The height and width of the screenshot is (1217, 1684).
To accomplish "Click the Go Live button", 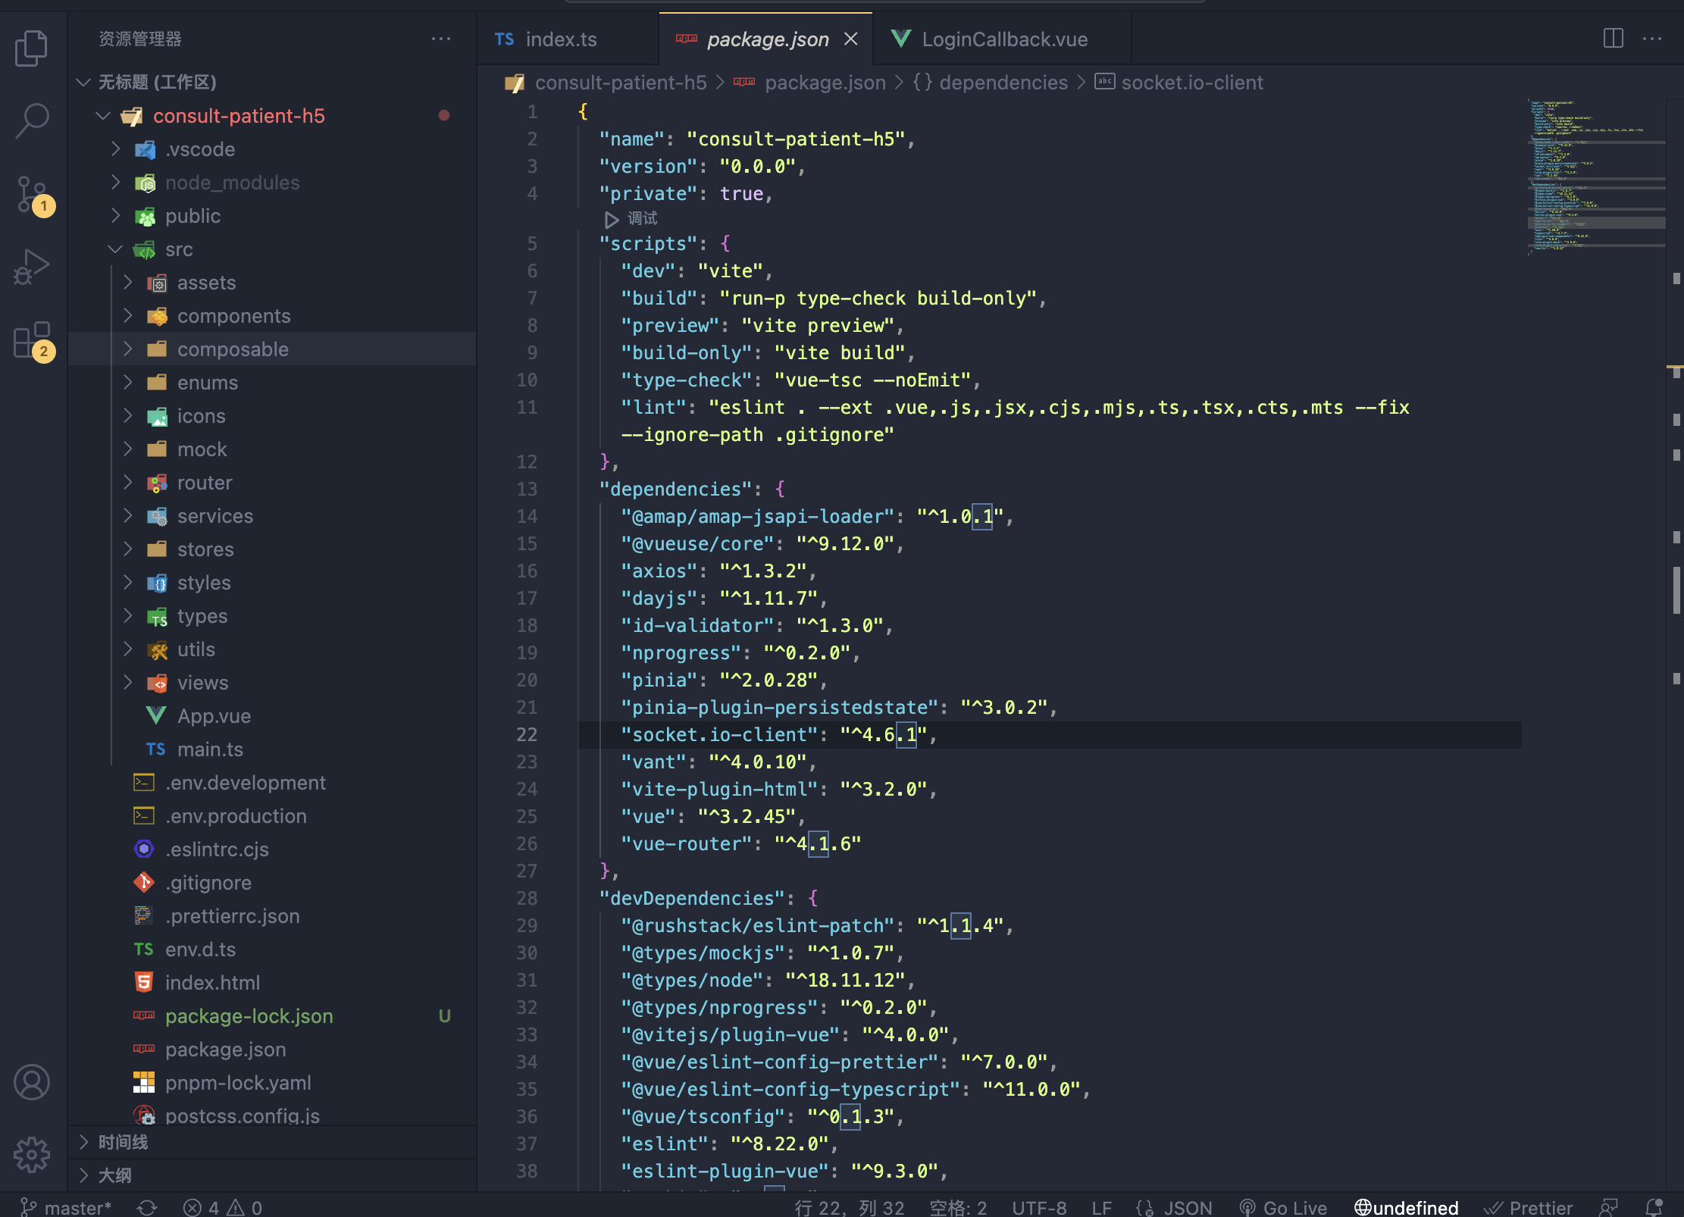I will 1283,1206.
